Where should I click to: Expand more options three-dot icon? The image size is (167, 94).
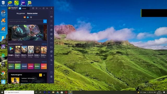pos(51,64)
